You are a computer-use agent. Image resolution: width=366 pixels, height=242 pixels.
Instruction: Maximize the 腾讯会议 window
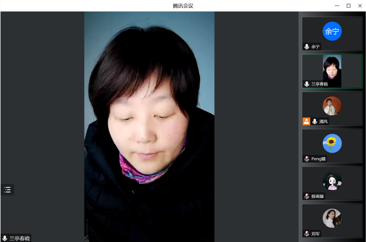pos(348,6)
